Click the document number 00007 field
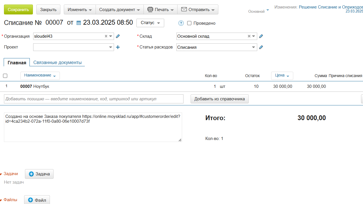Image resolution: width=363 pixels, height=204 pixels. (54, 23)
